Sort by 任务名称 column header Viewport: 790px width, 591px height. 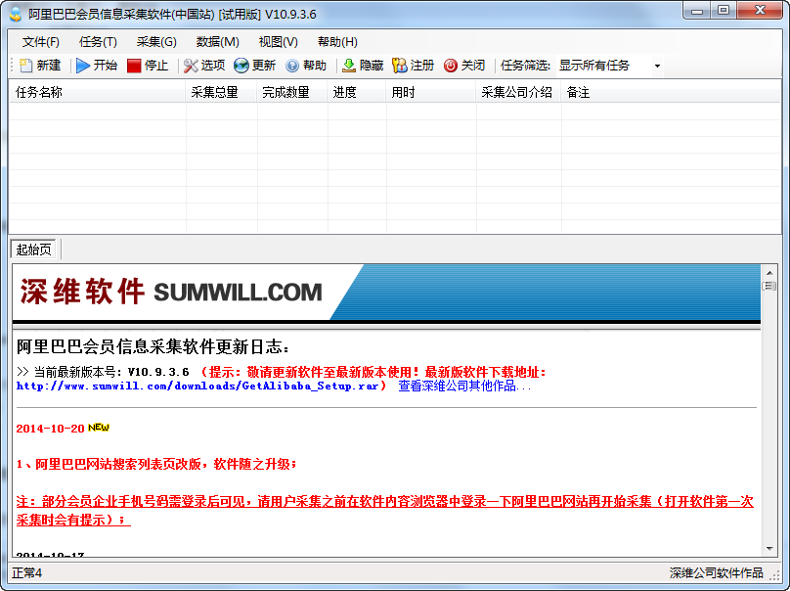pyautogui.click(x=97, y=92)
